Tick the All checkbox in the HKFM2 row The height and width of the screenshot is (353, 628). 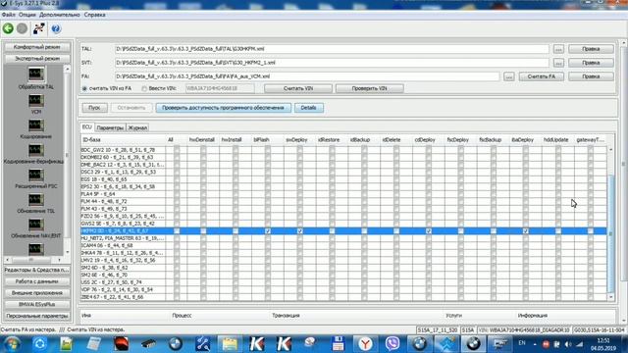tap(177, 231)
